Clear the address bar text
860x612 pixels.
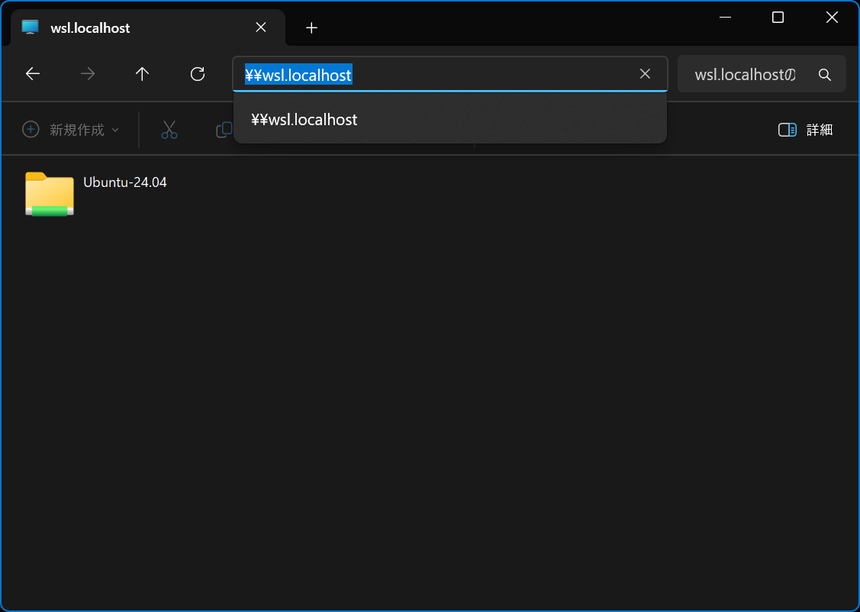(x=645, y=74)
